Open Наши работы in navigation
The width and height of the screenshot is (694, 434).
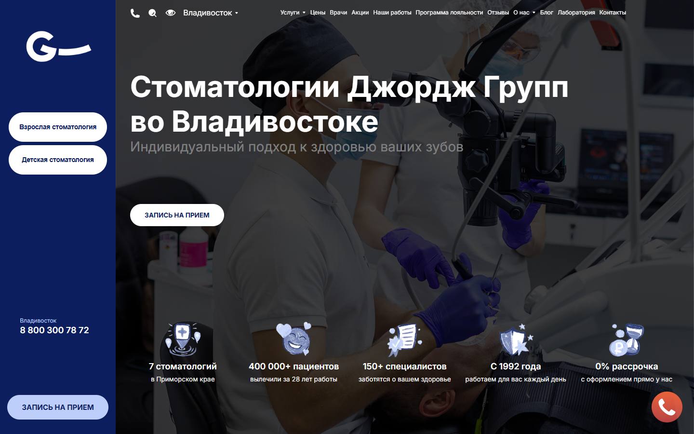392,13
